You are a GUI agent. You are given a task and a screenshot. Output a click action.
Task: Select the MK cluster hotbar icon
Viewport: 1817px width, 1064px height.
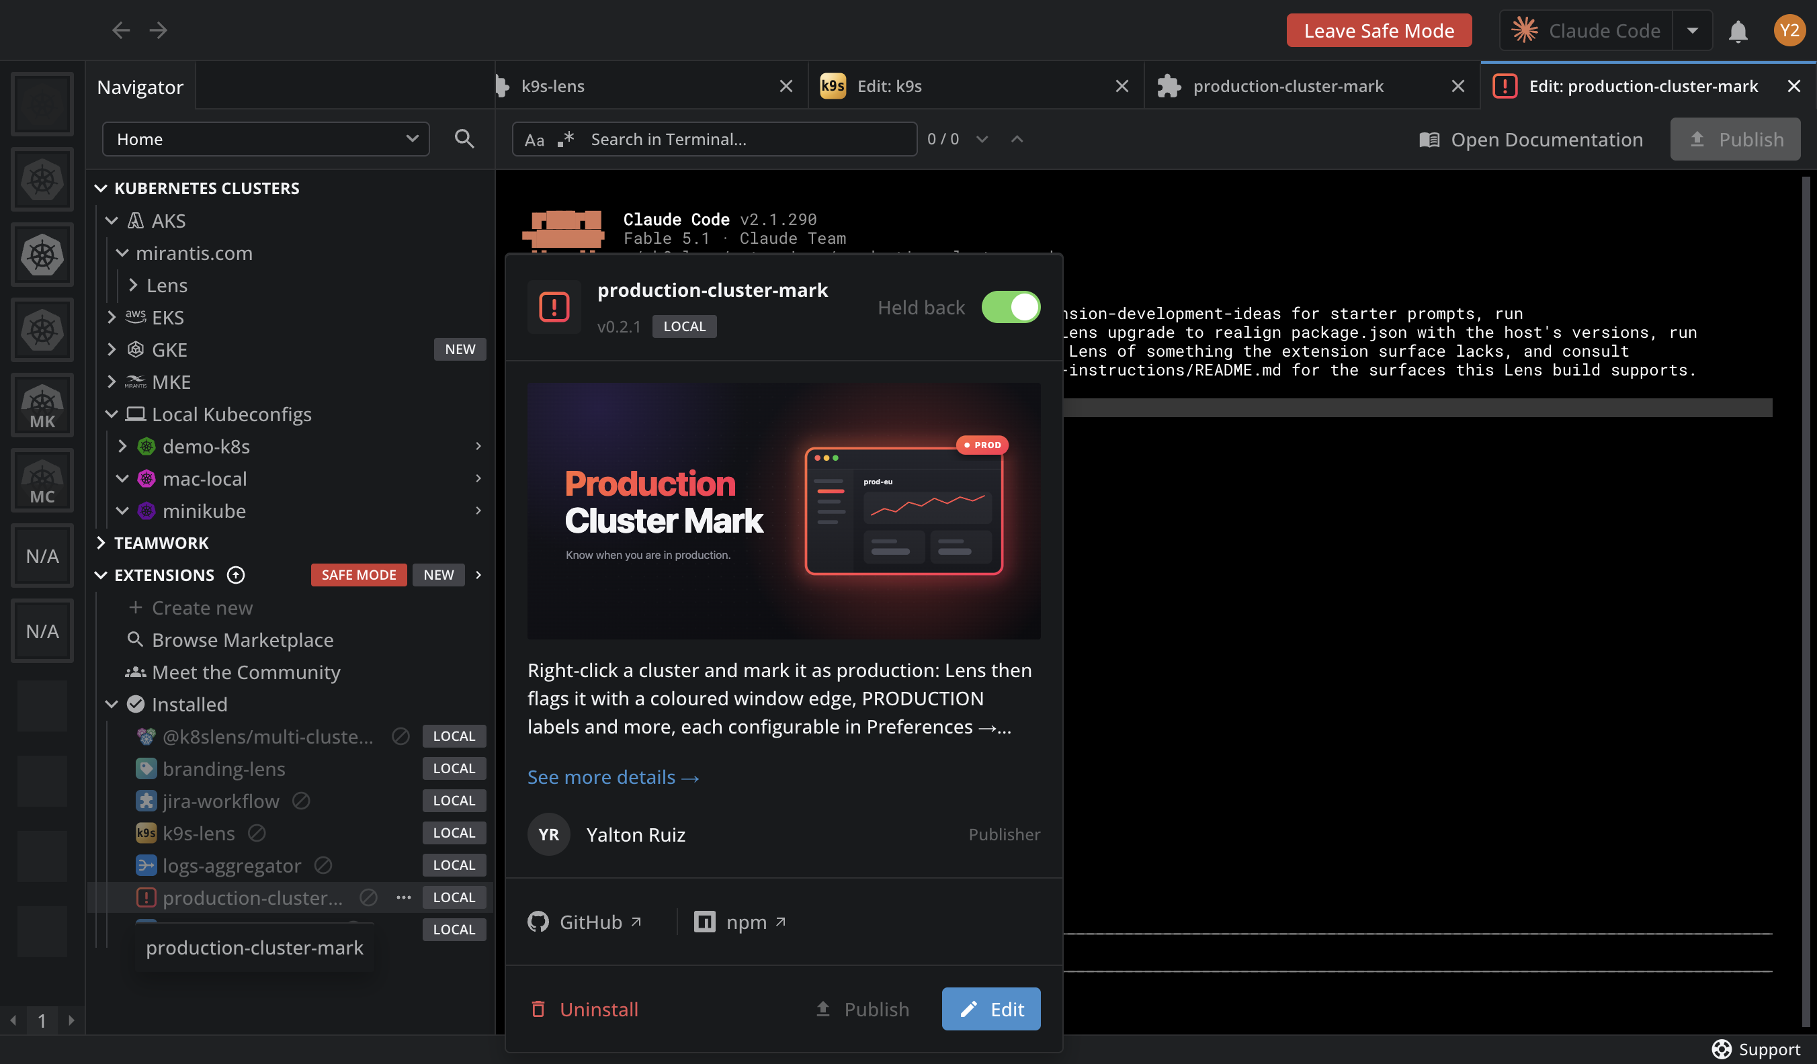42,405
